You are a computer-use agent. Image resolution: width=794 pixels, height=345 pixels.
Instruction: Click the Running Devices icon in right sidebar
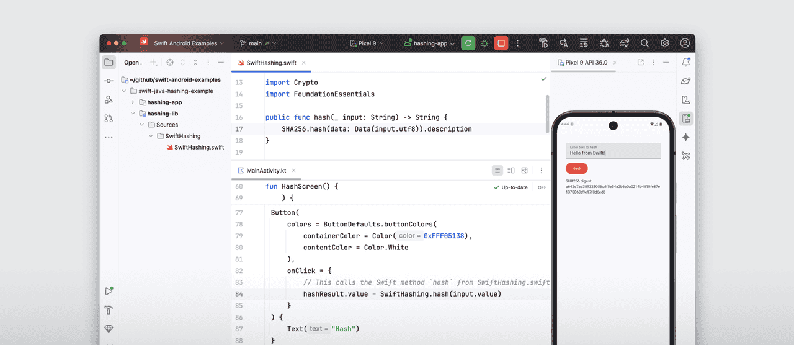tap(685, 118)
